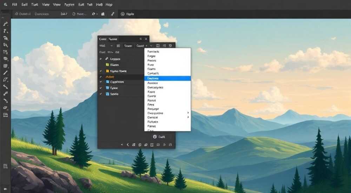Click the panel's restore icon beside its close X
Viewport: 351px width, 193px height.
[141, 39]
